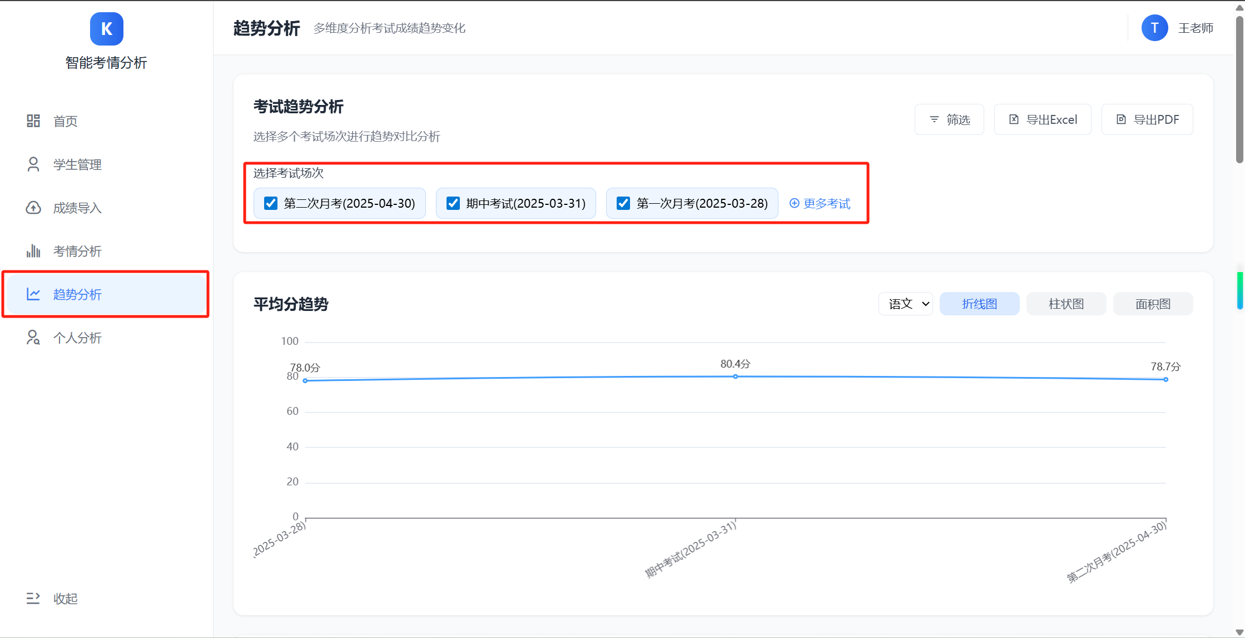Screen dimensions: 1245x638
Task: Uncheck 第一次月考(2025-03-28) exam checkbox
Action: pyautogui.click(x=623, y=203)
